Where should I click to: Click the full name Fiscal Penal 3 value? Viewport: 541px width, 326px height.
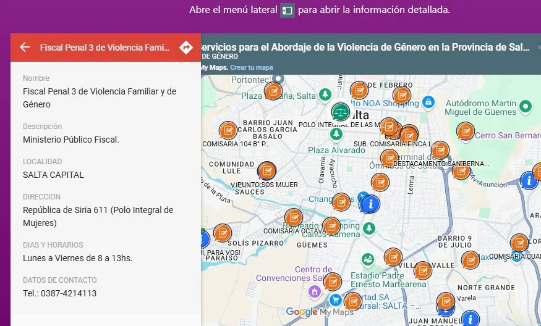click(100, 98)
